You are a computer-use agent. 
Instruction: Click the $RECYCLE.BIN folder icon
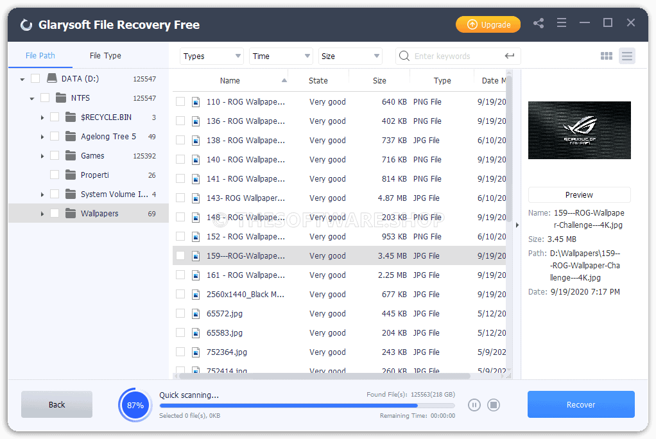click(71, 117)
